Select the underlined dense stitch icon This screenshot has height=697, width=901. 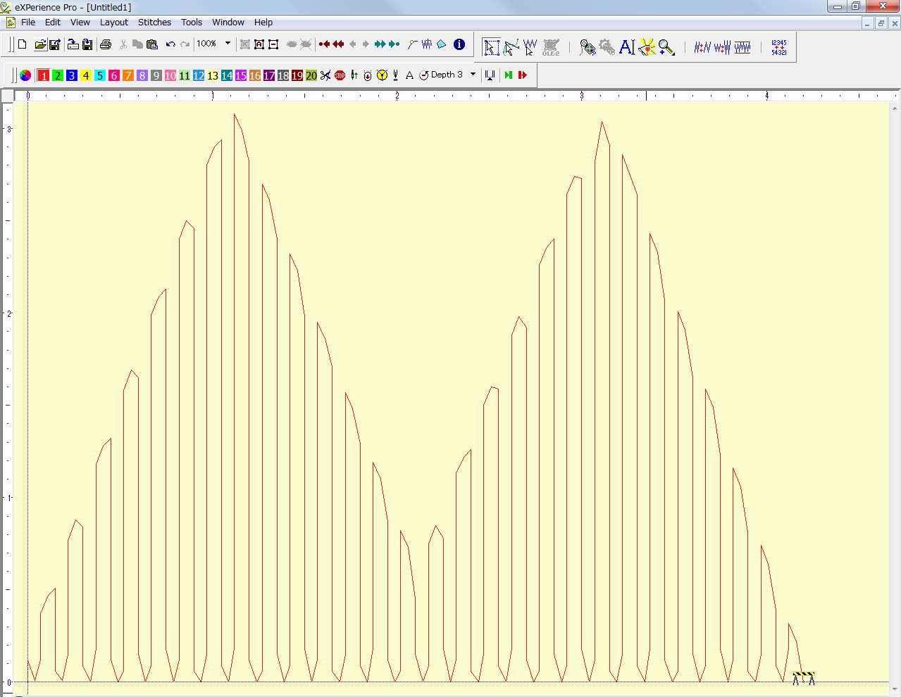coord(742,47)
